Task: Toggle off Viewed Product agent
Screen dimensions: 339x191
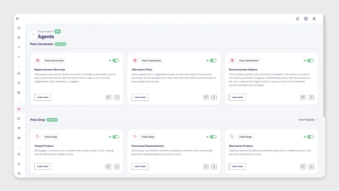Action: point(116,137)
